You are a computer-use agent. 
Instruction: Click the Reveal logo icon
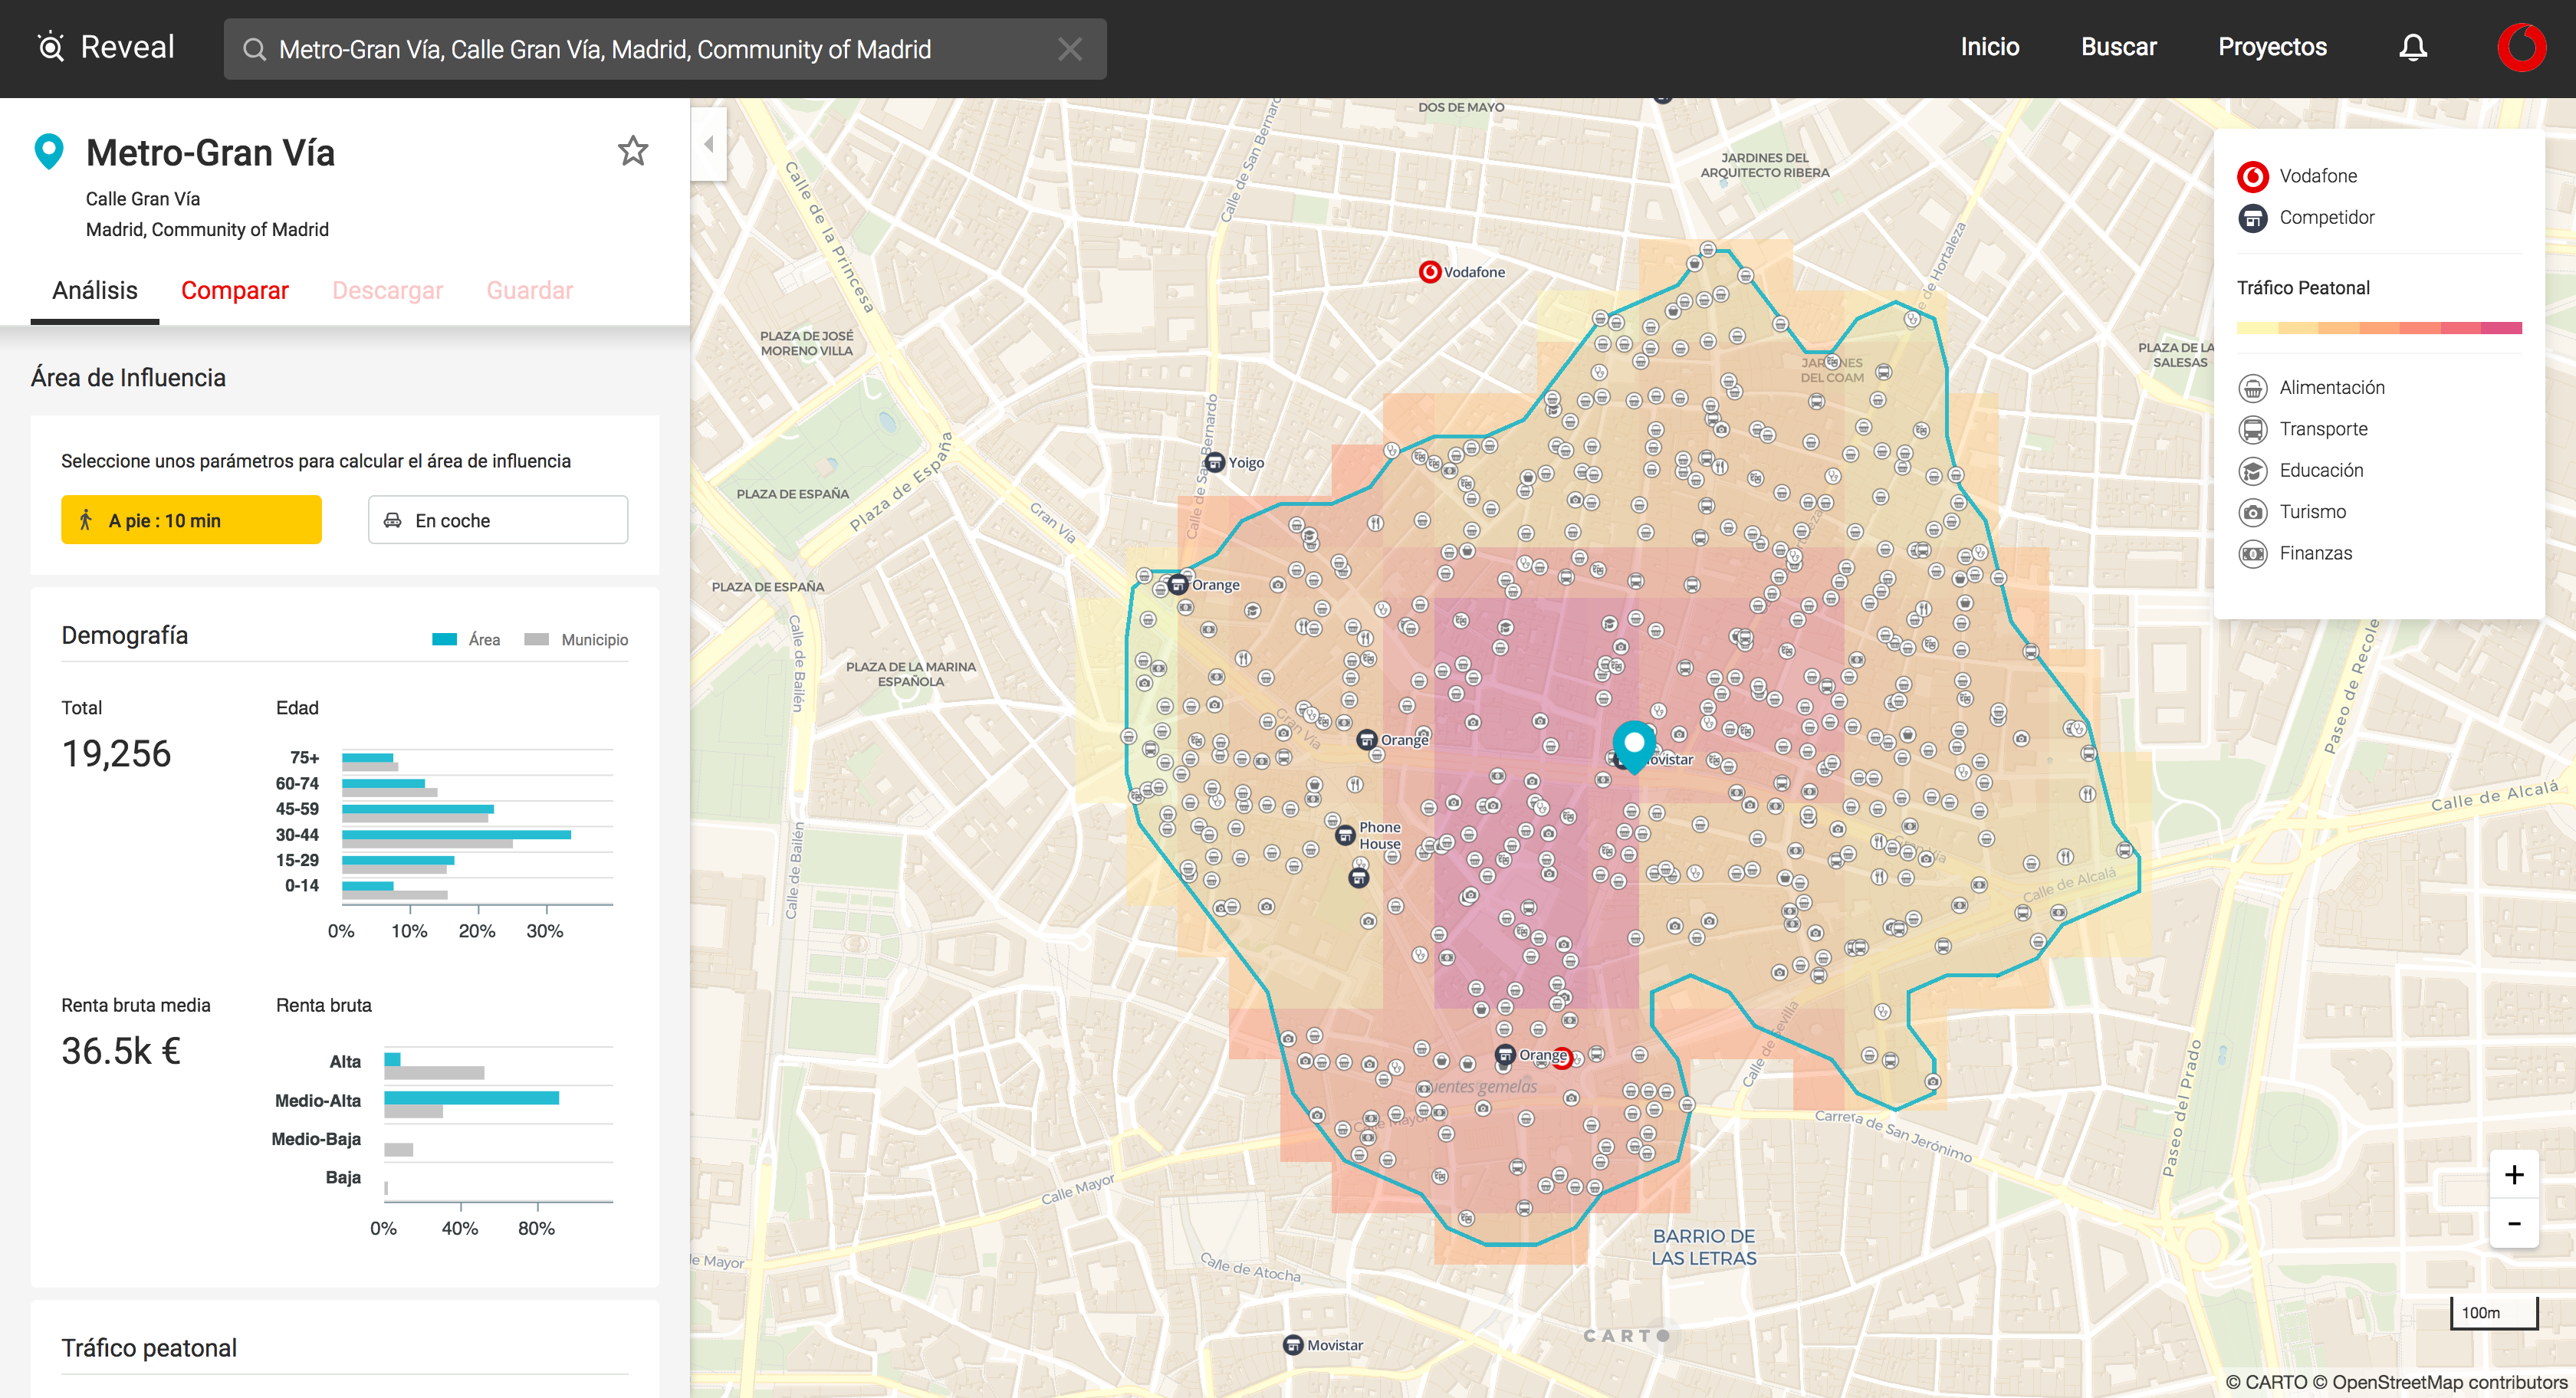(x=51, y=47)
